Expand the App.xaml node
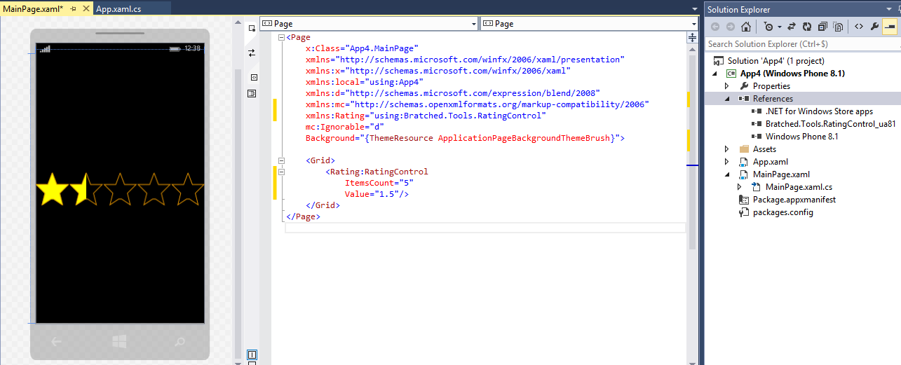Image resolution: width=901 pixels, height=365 pixels. pyautogui.click(x=727, y=162)
